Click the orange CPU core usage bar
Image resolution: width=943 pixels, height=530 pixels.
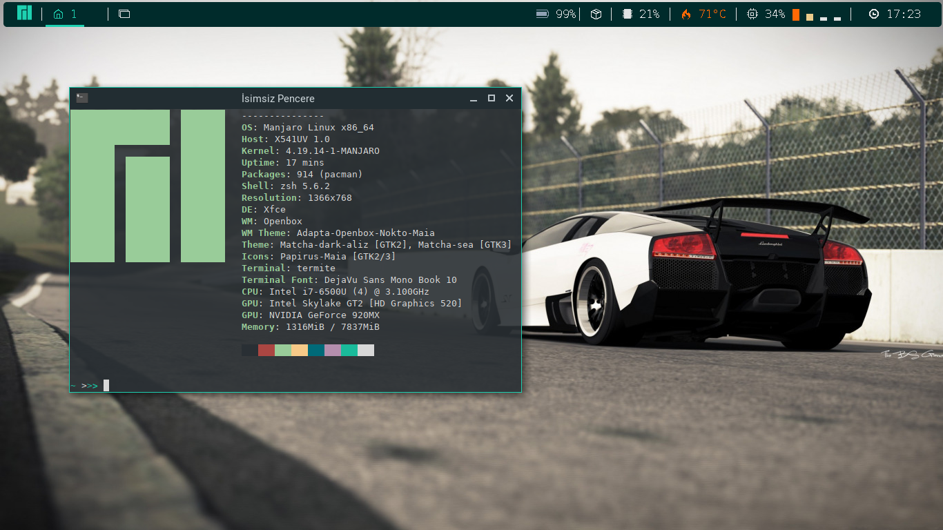click(796, 15)
